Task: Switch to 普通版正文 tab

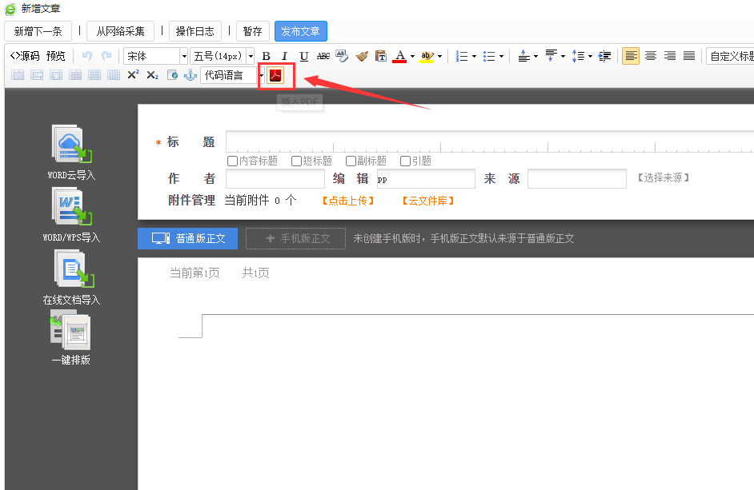Action: coord(187,238)
